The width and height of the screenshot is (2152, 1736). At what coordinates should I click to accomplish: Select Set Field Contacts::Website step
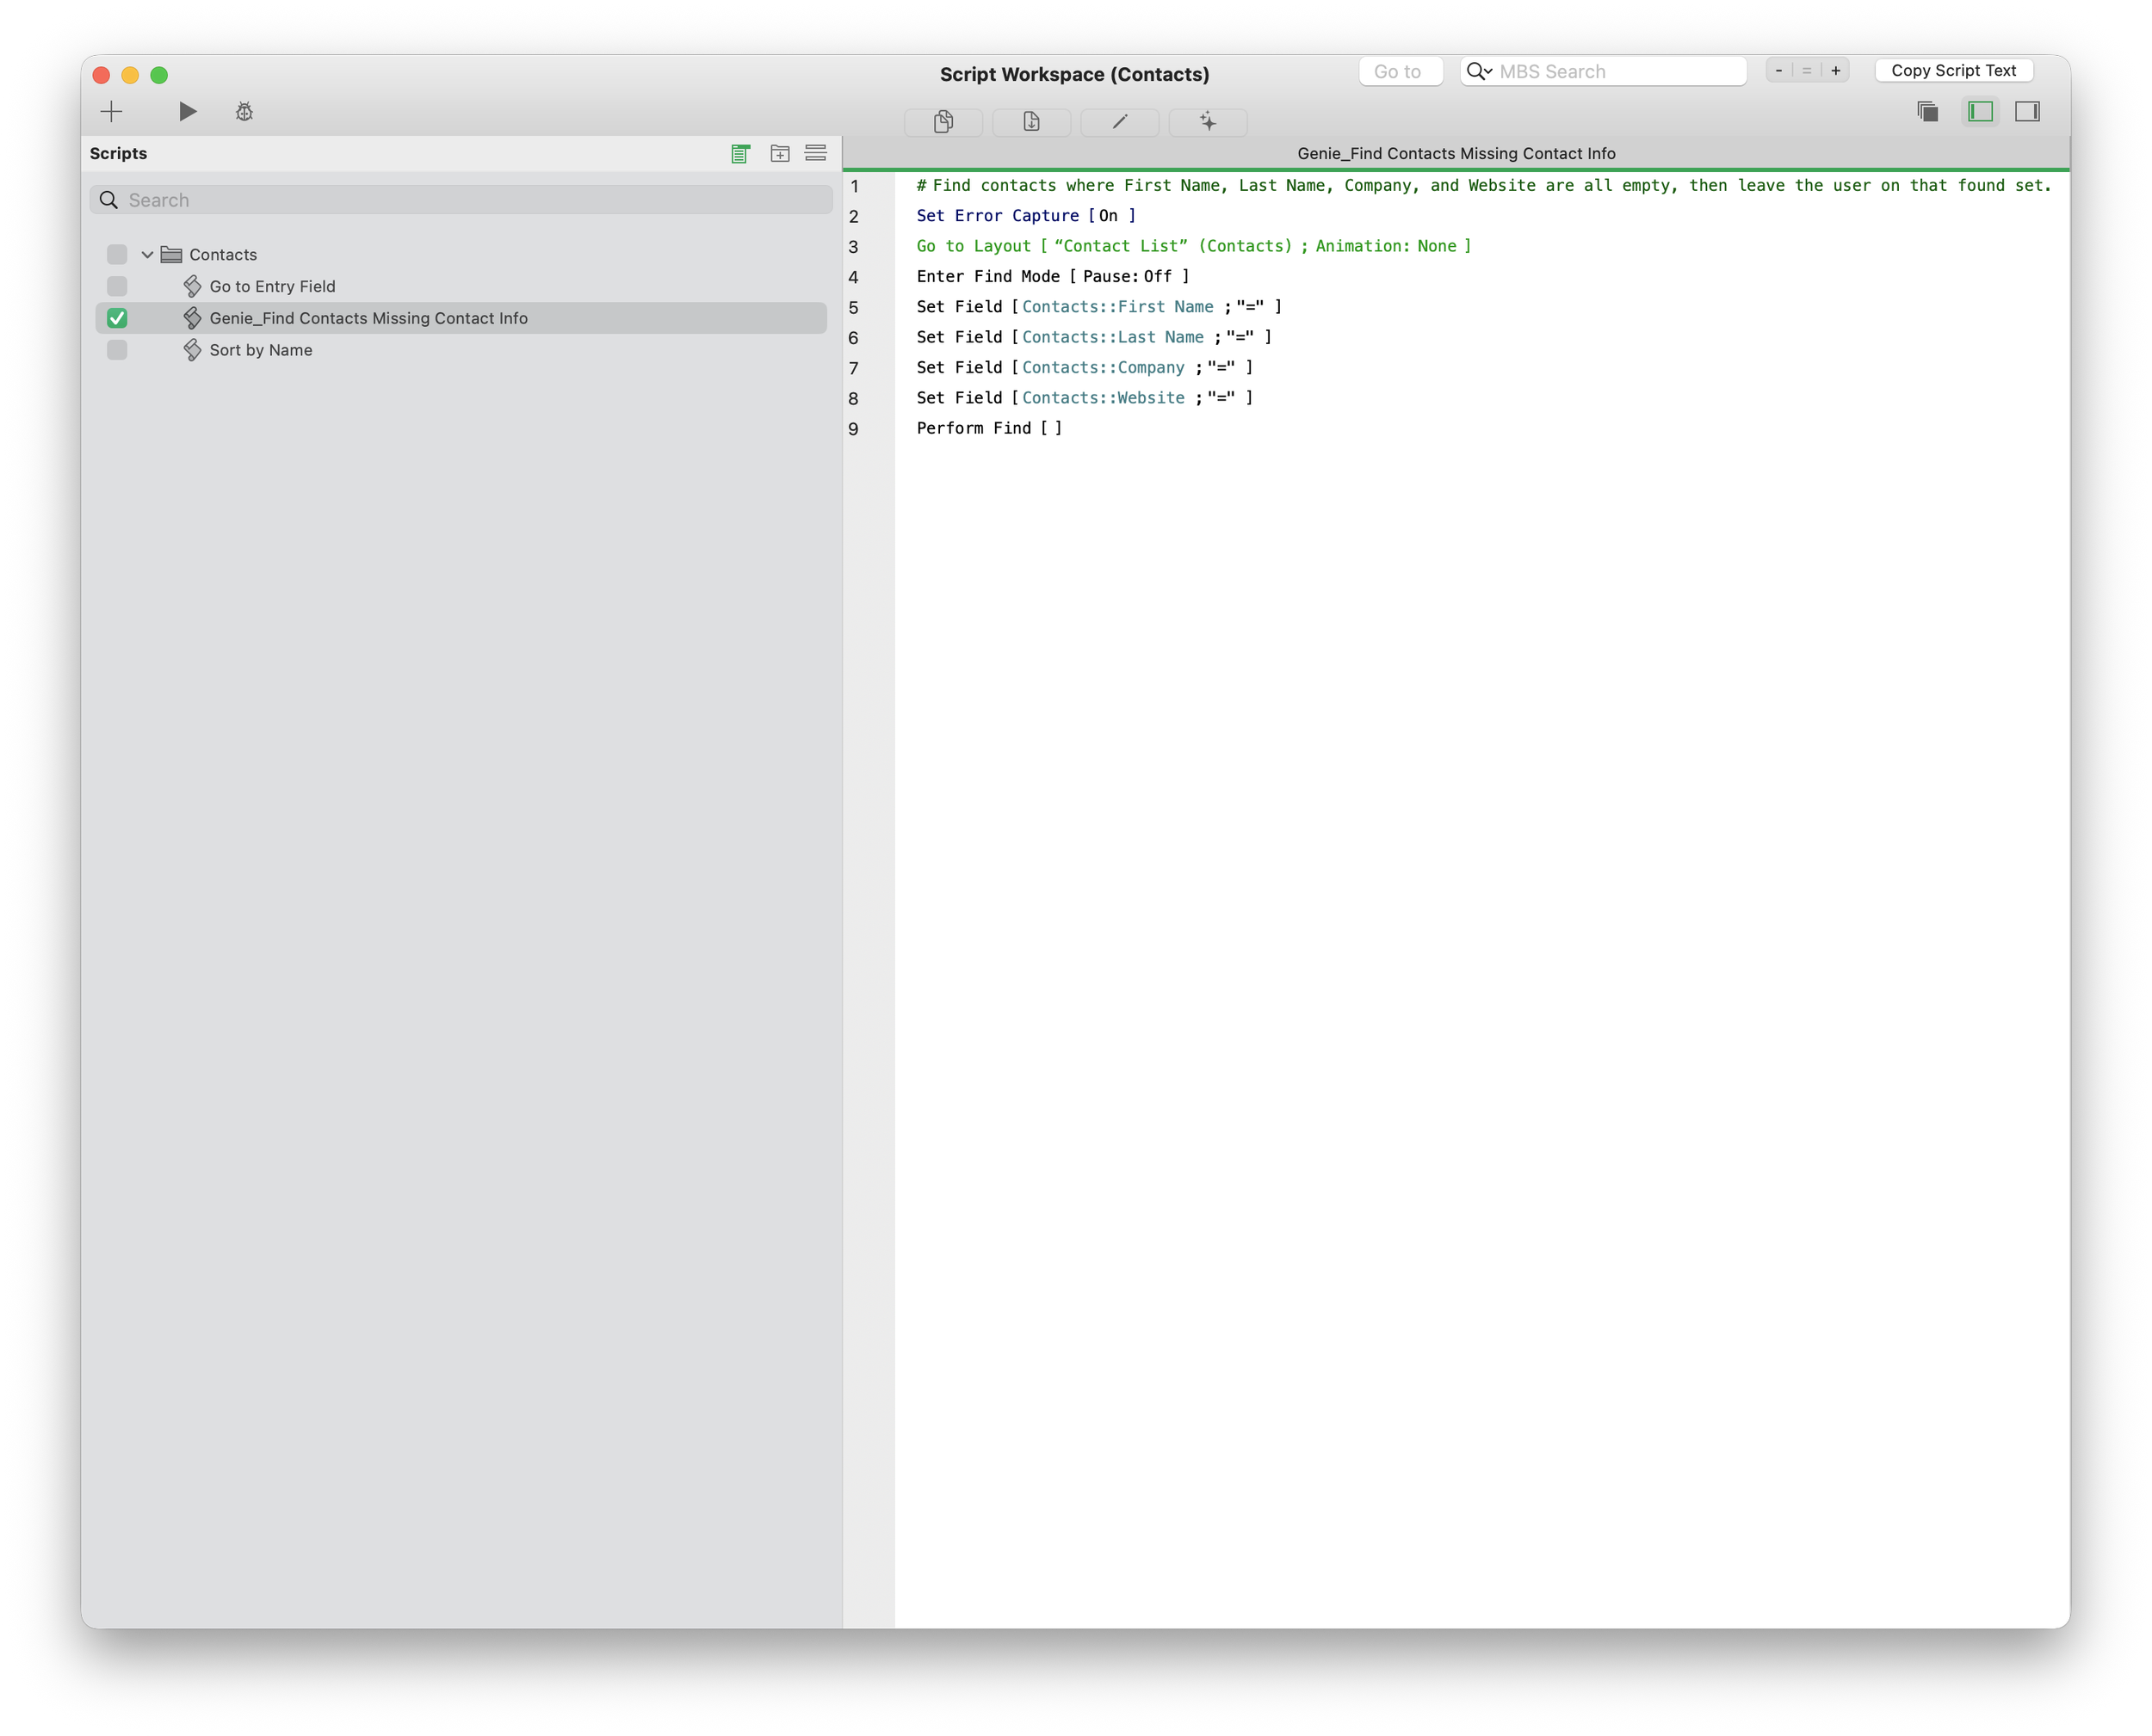[x=1085, y=397]
